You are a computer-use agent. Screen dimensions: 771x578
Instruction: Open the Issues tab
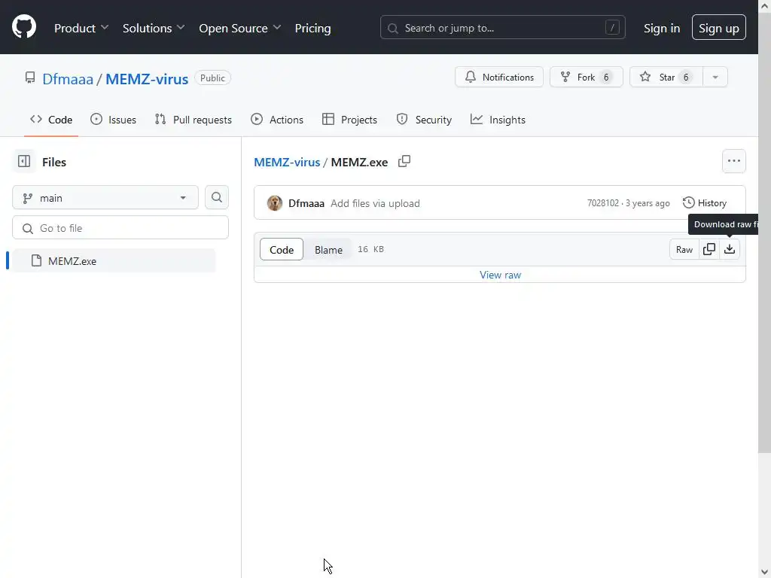pyautogui.click(x=113, y=120)
